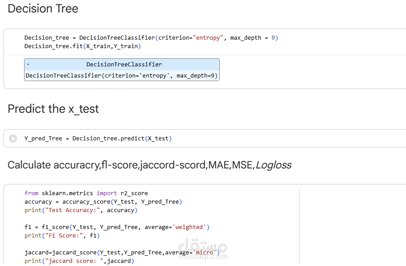Click the "entropy" string in first cell
Image resolution: width=406 pixels, height=266 pixels.
point(208,38)
